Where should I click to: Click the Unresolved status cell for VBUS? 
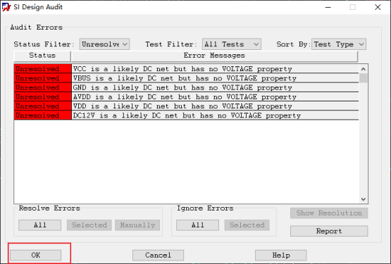(43, 78)
